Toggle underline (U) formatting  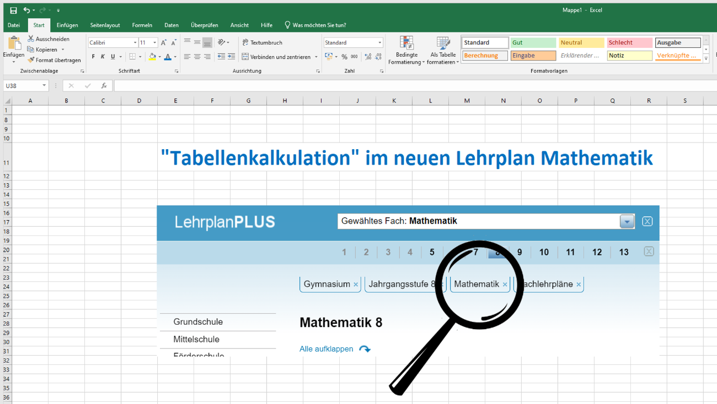(x=113, y=57)
